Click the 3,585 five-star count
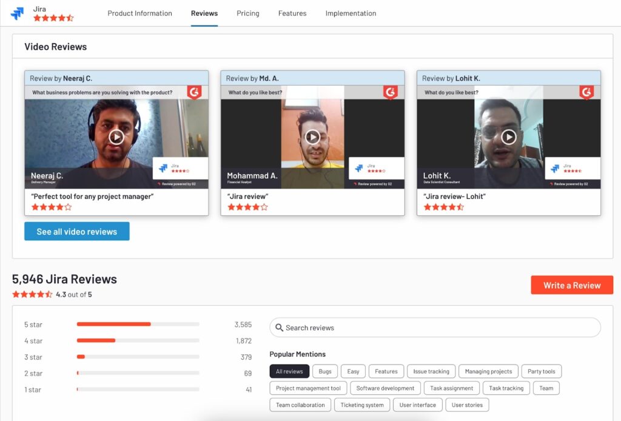 coord(243,325)
